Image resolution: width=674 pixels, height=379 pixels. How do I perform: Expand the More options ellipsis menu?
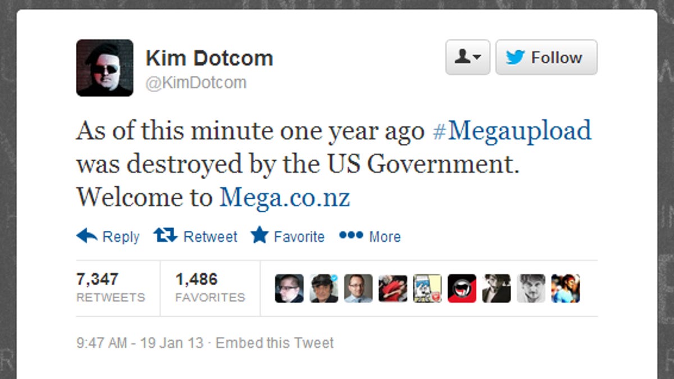[351, 236]
